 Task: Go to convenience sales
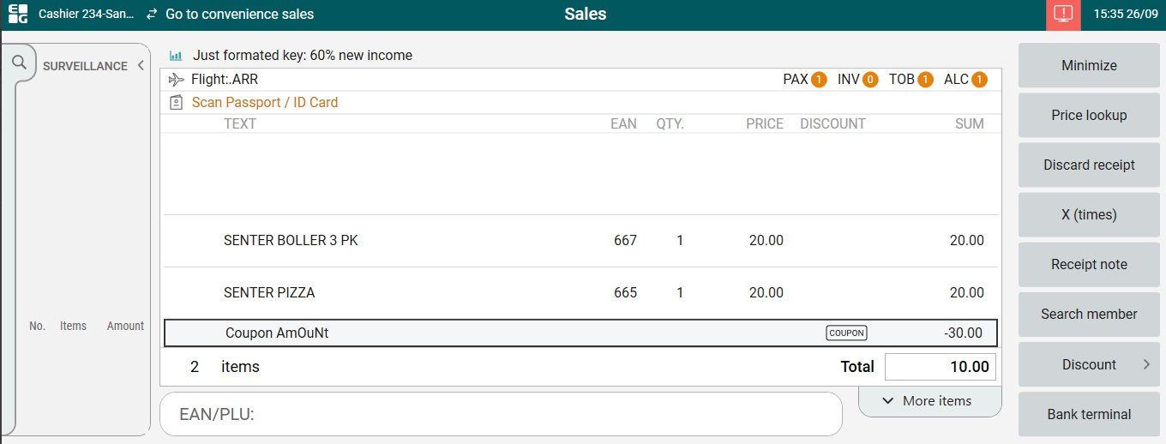239,15
